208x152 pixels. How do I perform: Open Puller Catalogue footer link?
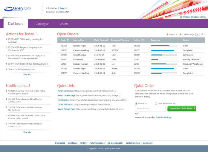point(97,143)
